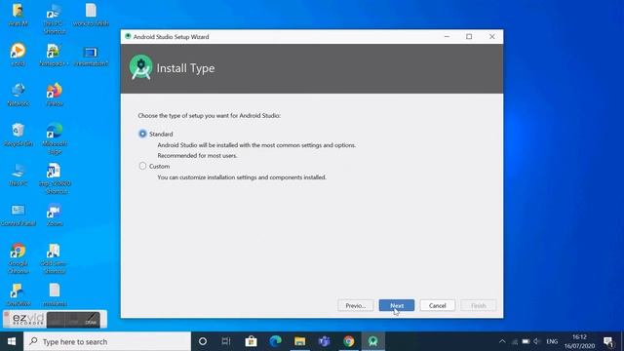624x351 pixels.
Task: Click the Android Studio icon in title bar
Action: click(x=128, y=36)
